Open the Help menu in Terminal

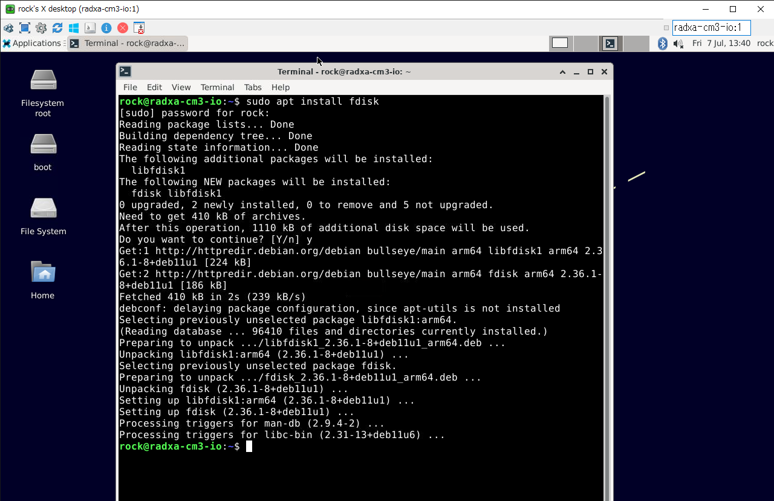tap(281, 87)
